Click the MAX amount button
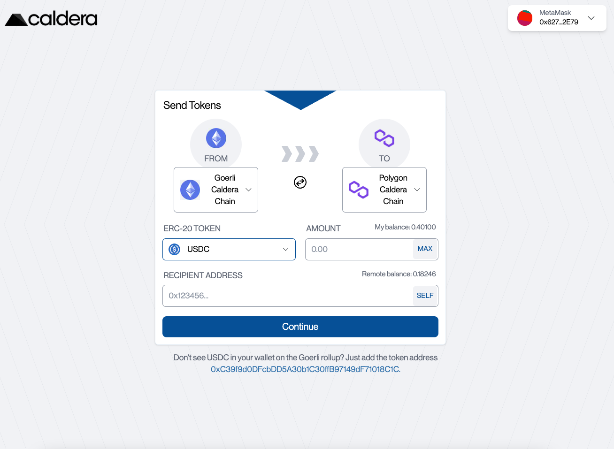 coord(425,249)
